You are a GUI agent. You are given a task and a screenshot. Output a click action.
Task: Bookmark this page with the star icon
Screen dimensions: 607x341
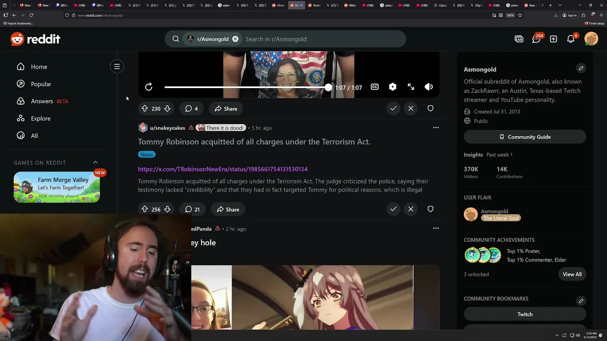pyautogui.click(x=520, y=15)
